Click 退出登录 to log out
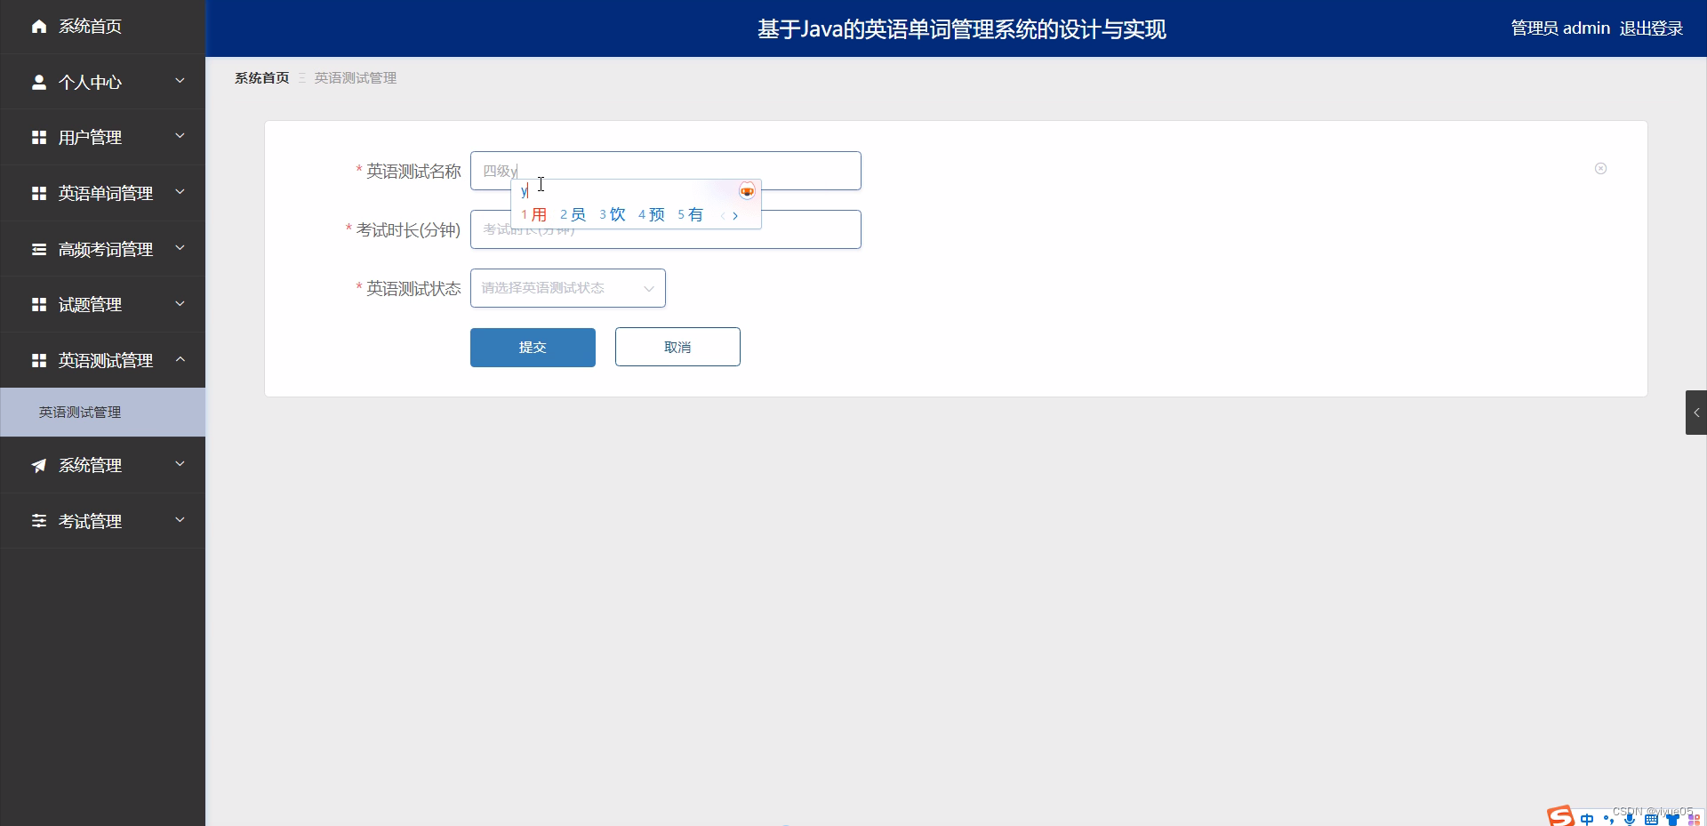The height and width of the screenshot is (826, 1707). 1651,28
